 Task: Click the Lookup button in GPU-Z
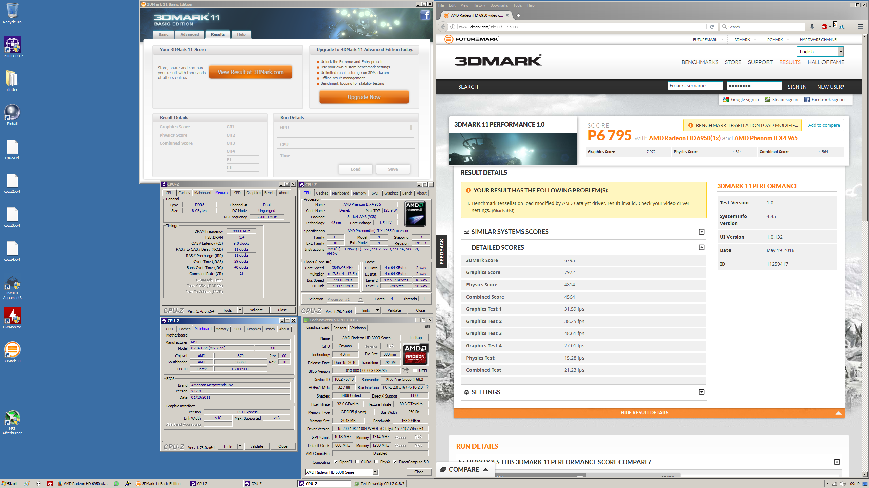pyautogui.click(x=415, y=338)
